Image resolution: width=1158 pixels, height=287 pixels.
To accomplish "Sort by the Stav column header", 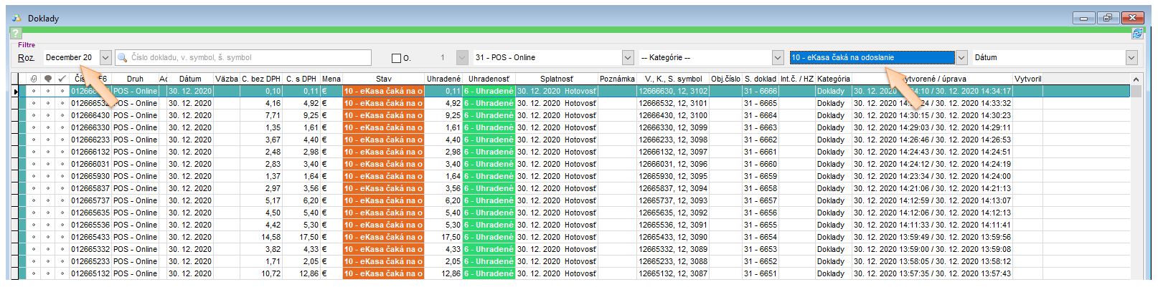I will point(383,79).
